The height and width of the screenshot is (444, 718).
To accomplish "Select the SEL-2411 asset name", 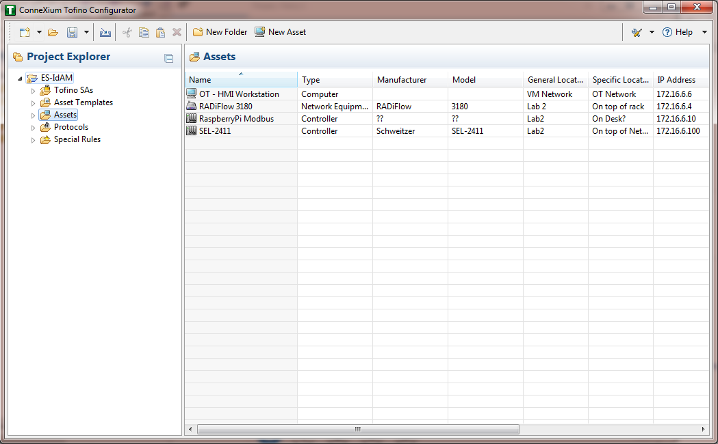I will (215, 131).
